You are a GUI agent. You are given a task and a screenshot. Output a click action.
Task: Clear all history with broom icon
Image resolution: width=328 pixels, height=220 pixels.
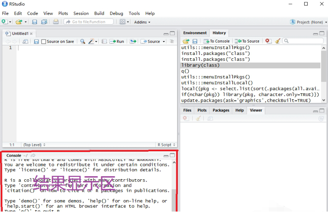coord(278,41)
